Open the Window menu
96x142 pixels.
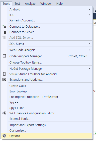click(46, 4)
